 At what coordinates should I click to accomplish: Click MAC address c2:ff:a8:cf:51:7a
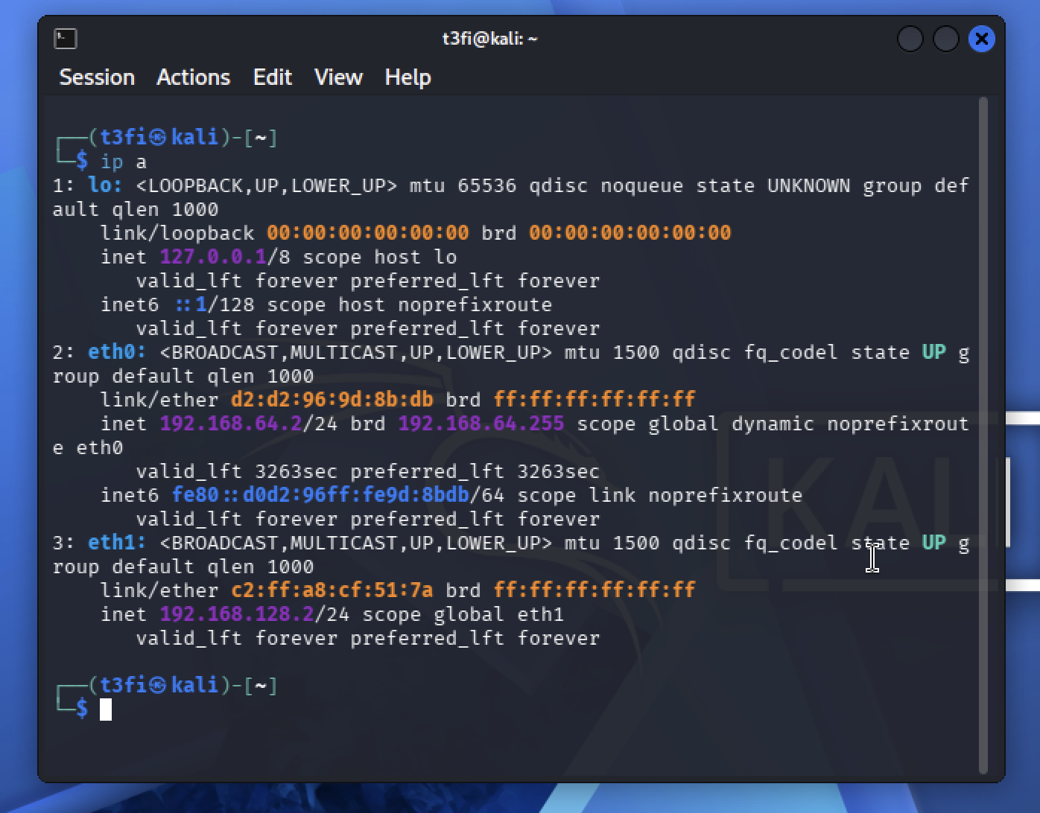tap(332, 590)
